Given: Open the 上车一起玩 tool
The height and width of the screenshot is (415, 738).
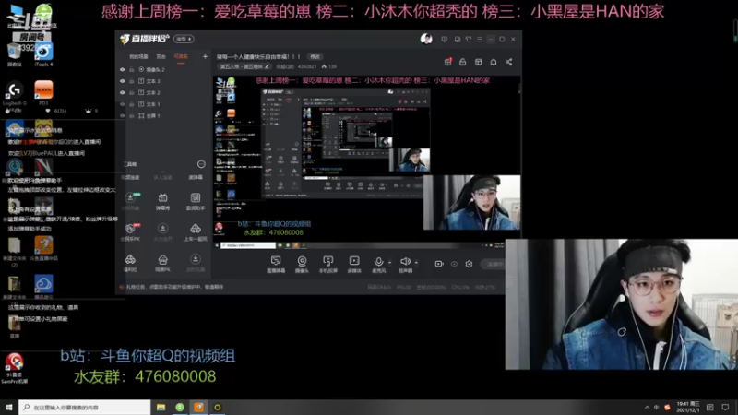Looking at the screenshot, I should pos(196,232).
